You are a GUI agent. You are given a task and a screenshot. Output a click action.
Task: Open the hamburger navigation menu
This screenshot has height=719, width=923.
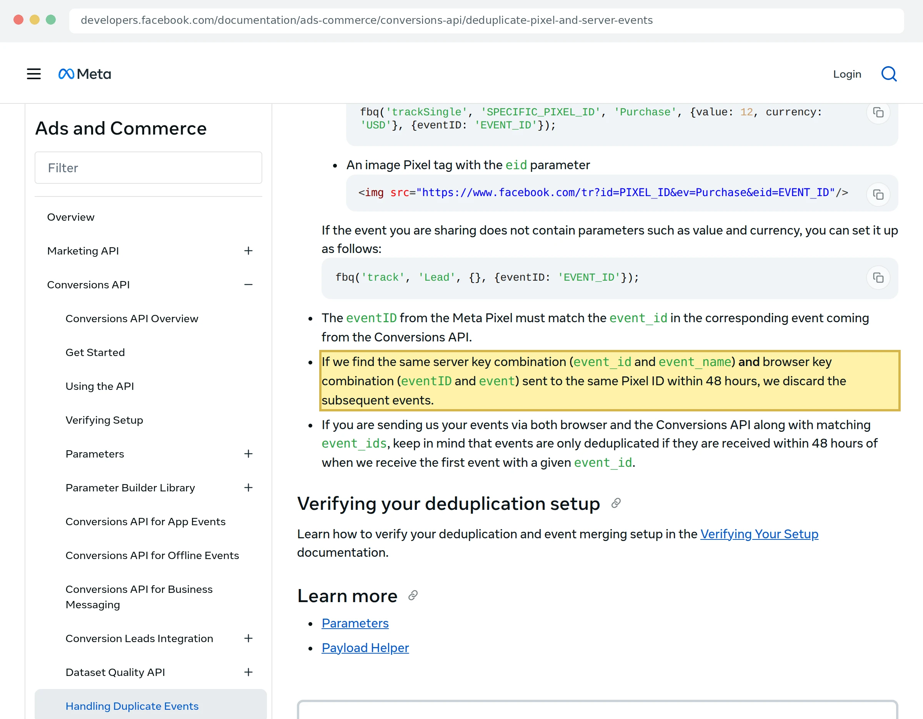pos(34,74)
